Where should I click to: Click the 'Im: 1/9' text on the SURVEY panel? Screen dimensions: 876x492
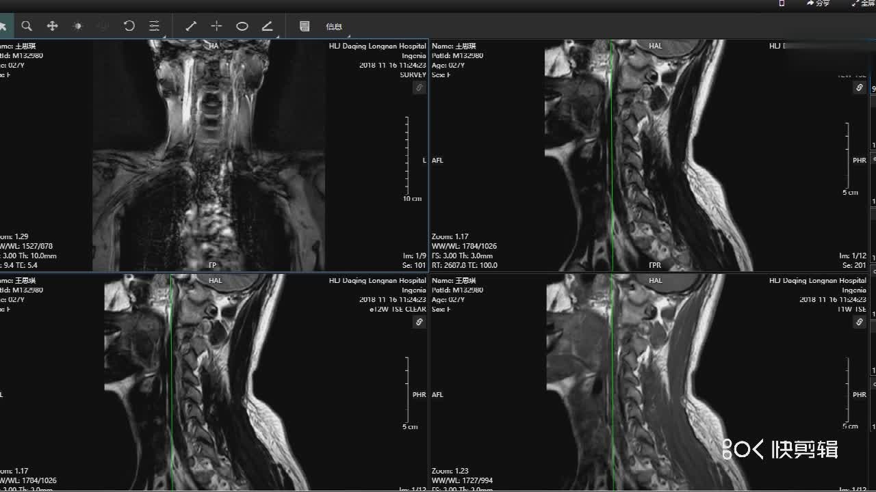point(414,256)
